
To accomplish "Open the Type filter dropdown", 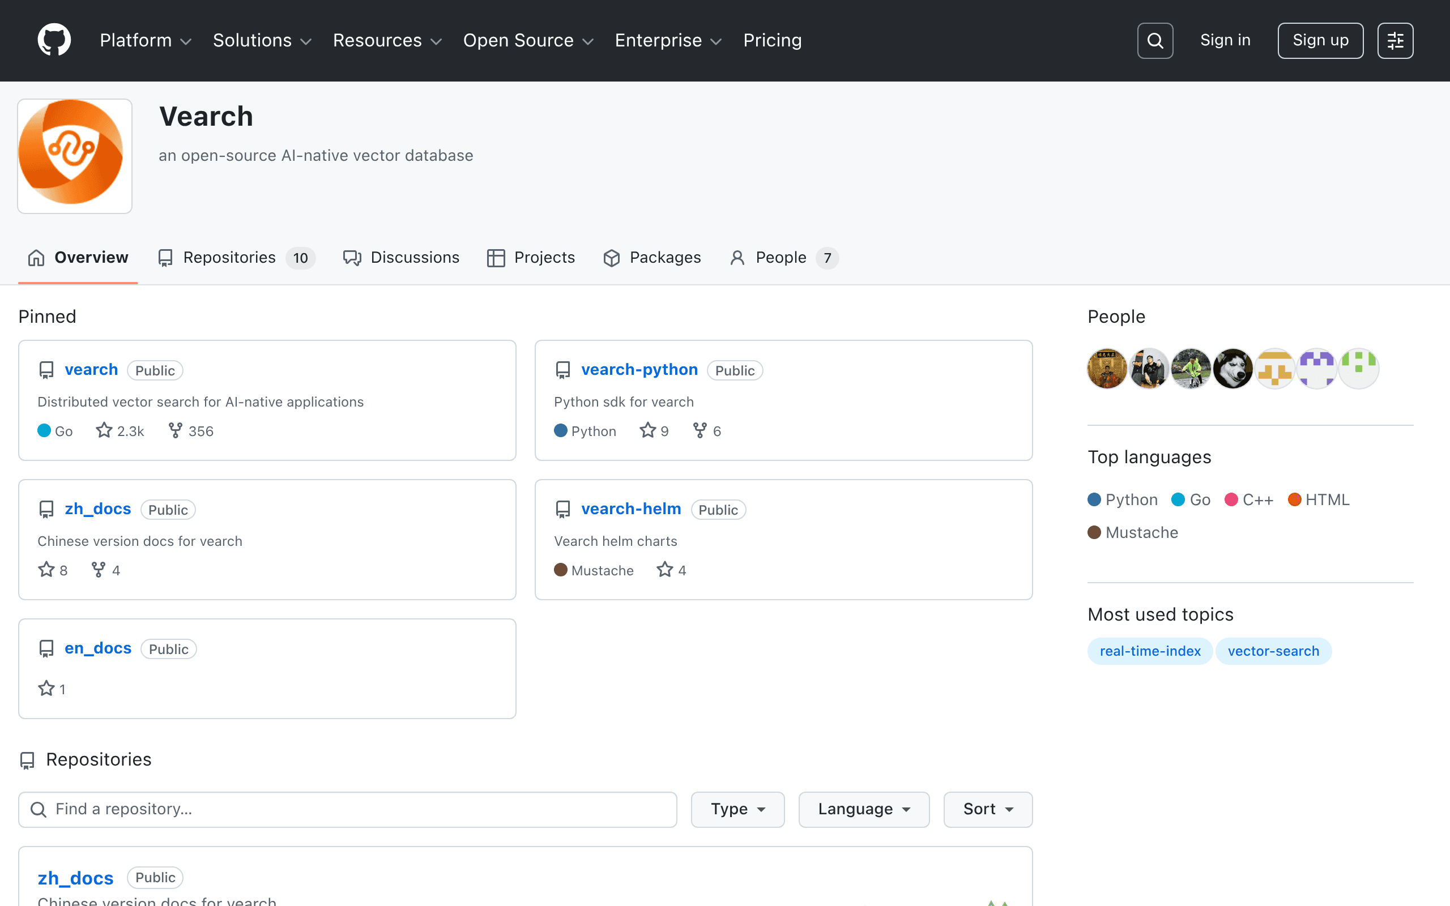I will click(x=737, y=809).
